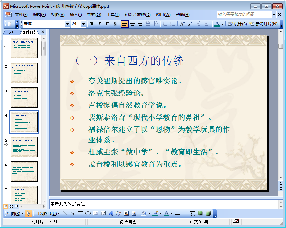Toggle Bold formatting
Image resolution: width=286 pixels, height=228 pixels.
tap(92, 24)
